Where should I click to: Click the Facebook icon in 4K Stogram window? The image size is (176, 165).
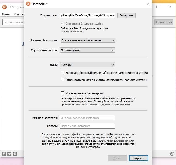click(x=4, y=154)
